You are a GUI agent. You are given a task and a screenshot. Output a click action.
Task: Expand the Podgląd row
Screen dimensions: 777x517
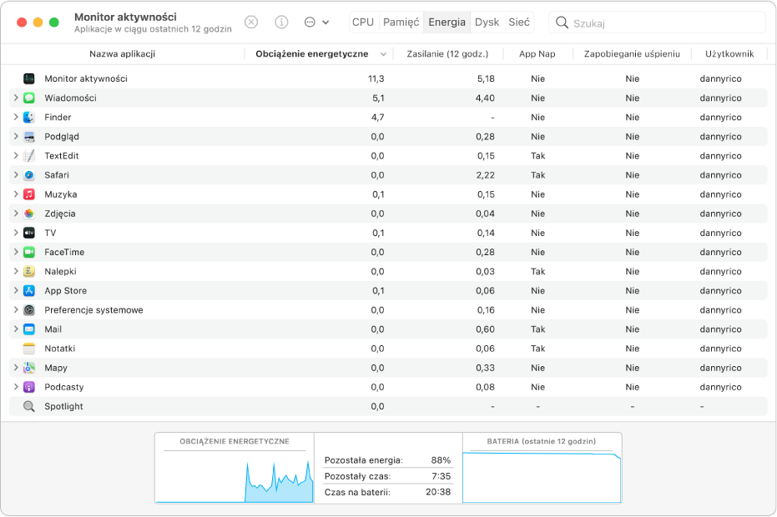point(16,136)
